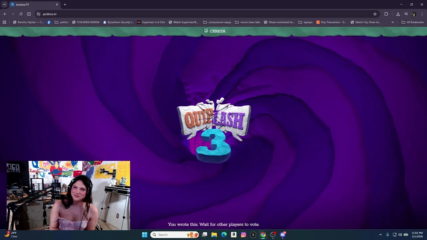427x240 pixels.
Task: Open Amazon app from taskbar
Action: tap(234, 235)
